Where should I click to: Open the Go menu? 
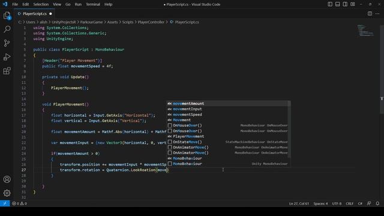point(68,4)
